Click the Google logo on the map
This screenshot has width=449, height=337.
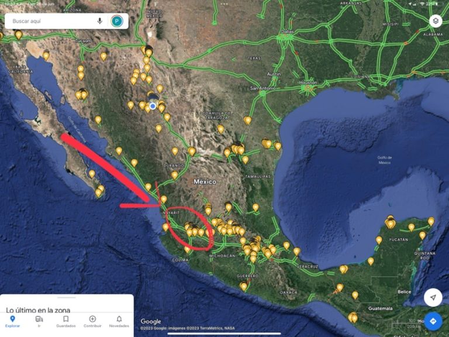[x=151, y=321]
